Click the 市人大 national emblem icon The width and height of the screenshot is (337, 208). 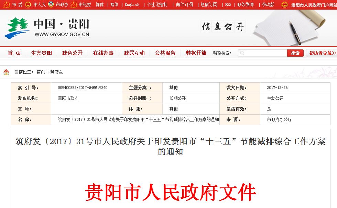[29, 5]
